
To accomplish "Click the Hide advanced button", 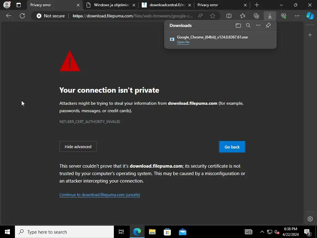I will coord(78,147).
